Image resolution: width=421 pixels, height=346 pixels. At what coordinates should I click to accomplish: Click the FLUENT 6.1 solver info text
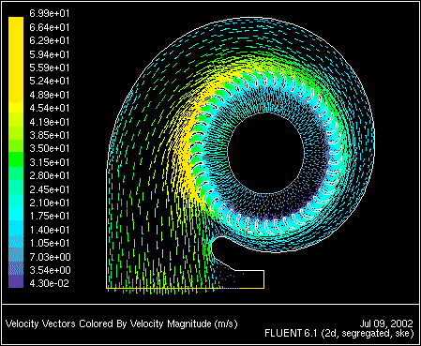pyautogui.click(x=339, y=333)
